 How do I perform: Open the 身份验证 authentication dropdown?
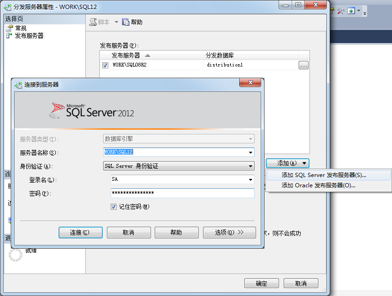pos(250,166)
